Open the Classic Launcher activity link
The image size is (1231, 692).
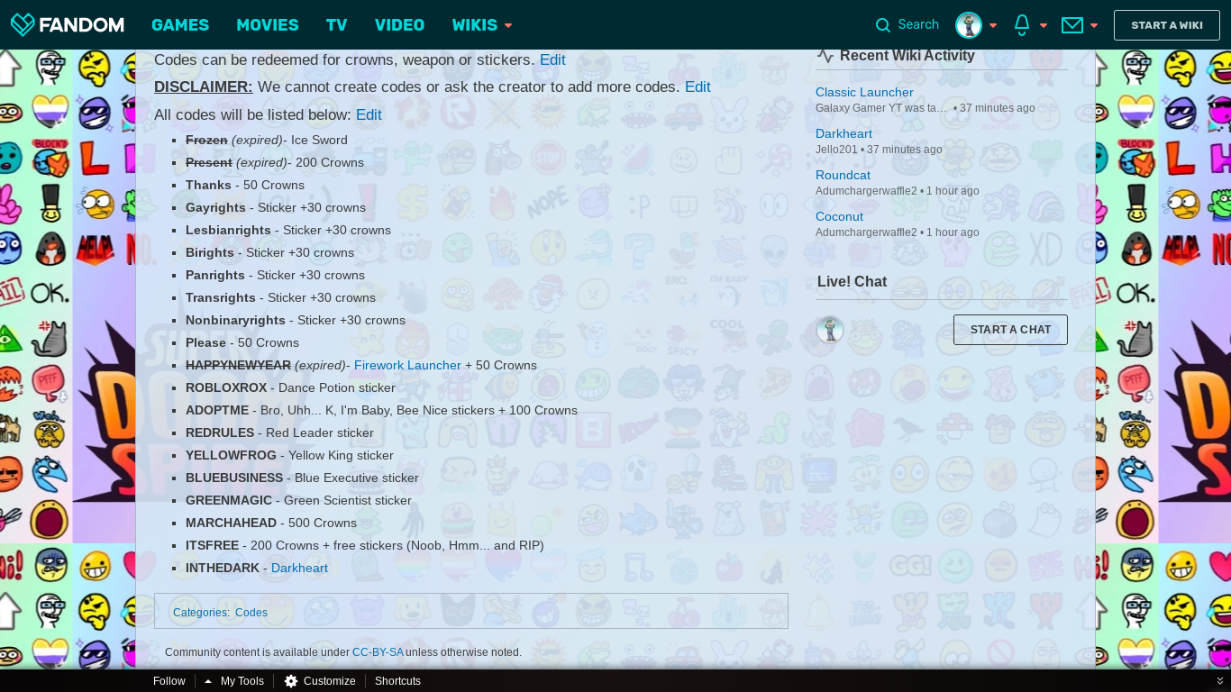(864, 93)
